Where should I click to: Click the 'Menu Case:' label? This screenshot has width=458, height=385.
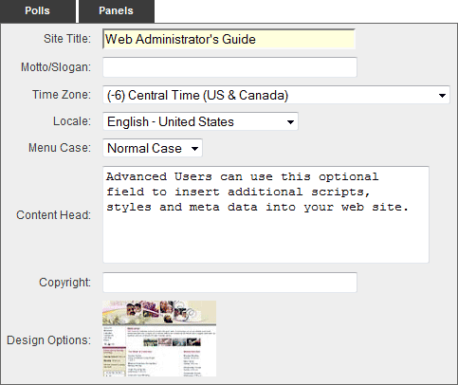point(60,148)
